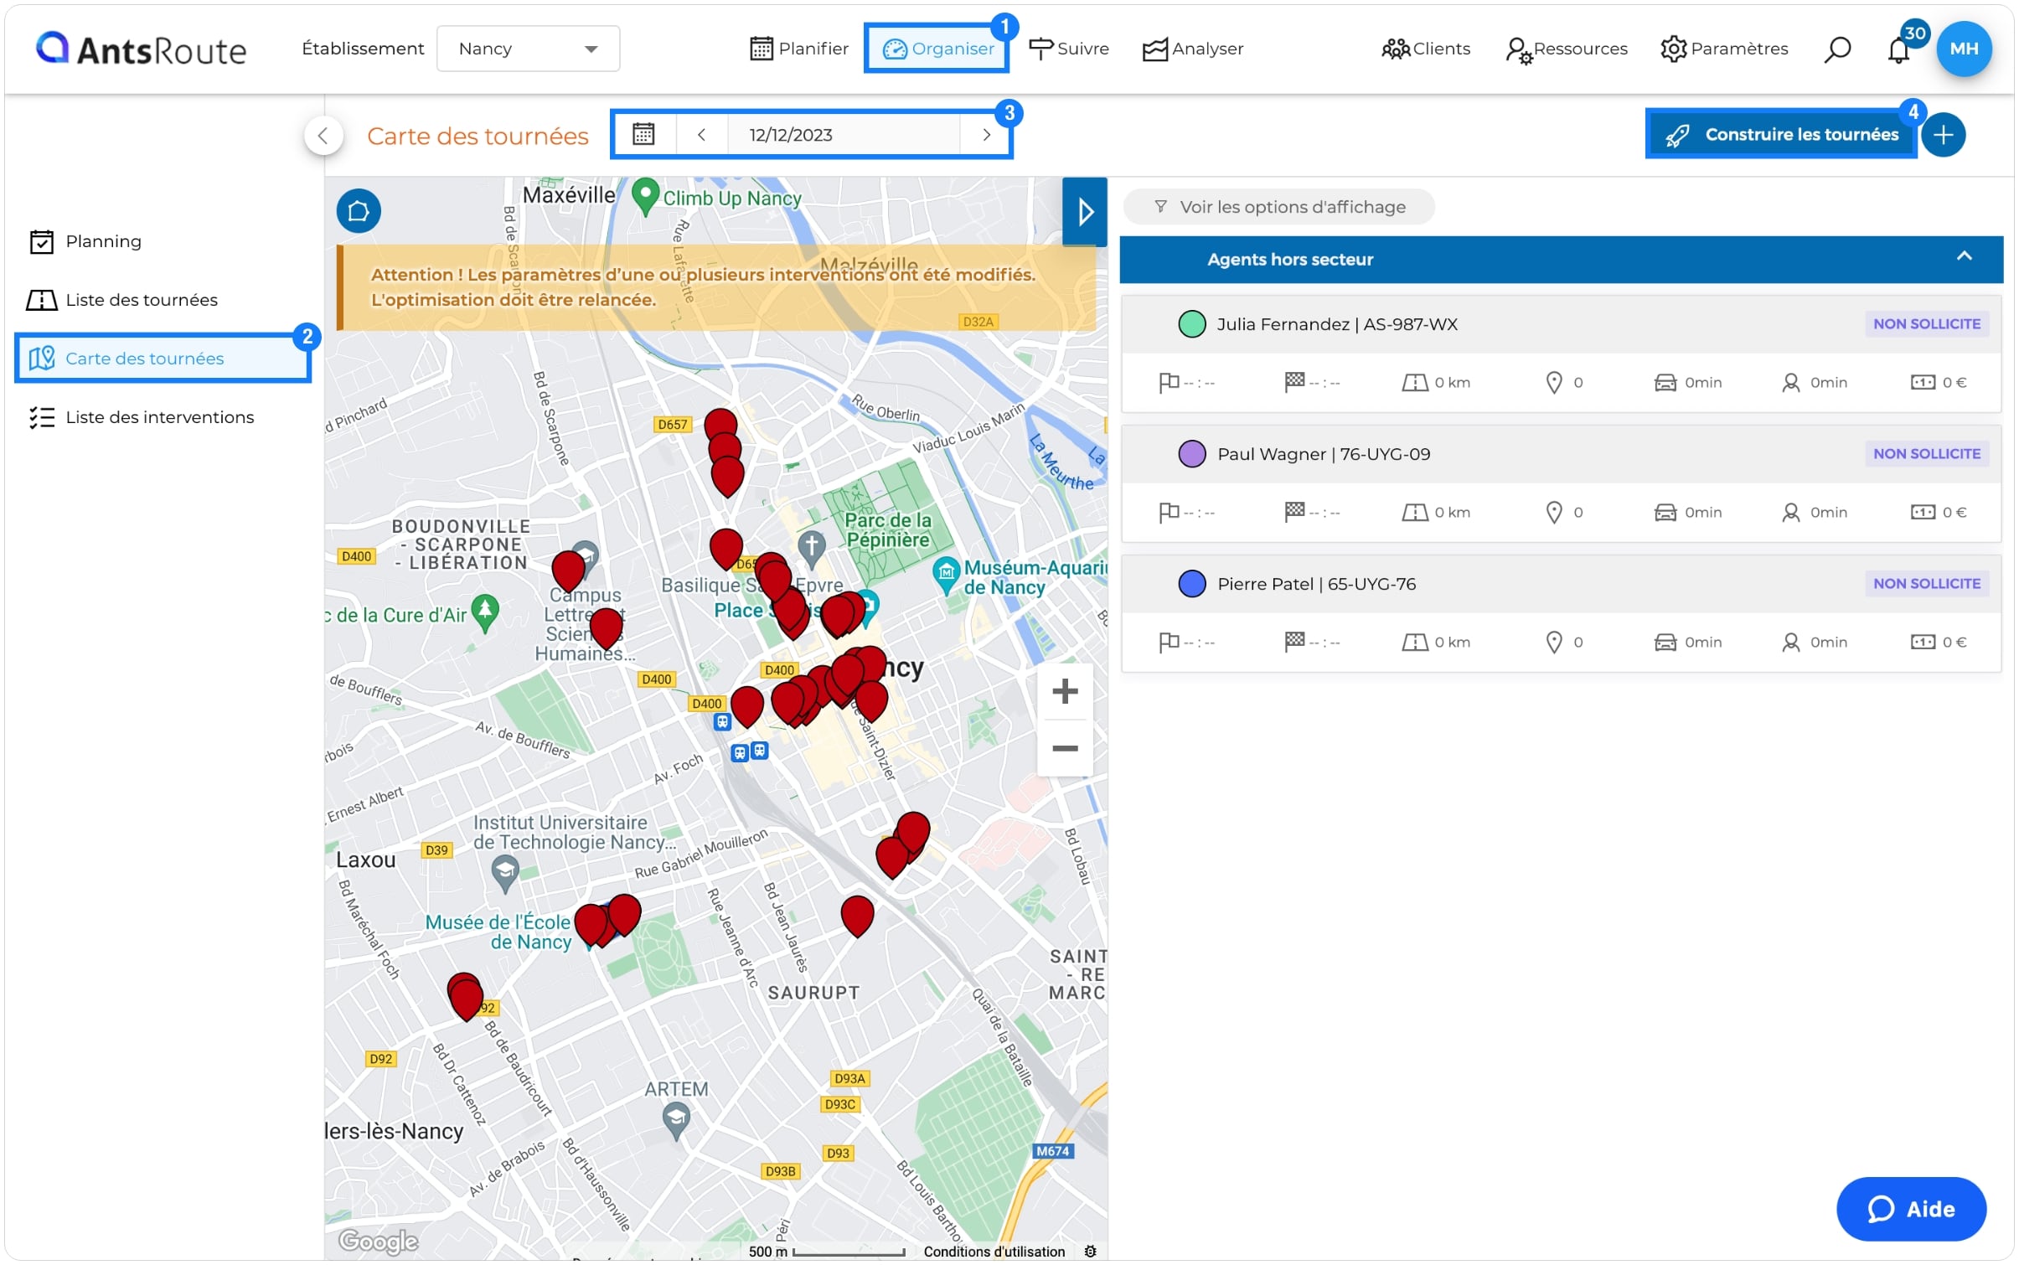Open the MH user profile avatar
Screen dimensions: 2019x1265
click(x=1964, y=49)
